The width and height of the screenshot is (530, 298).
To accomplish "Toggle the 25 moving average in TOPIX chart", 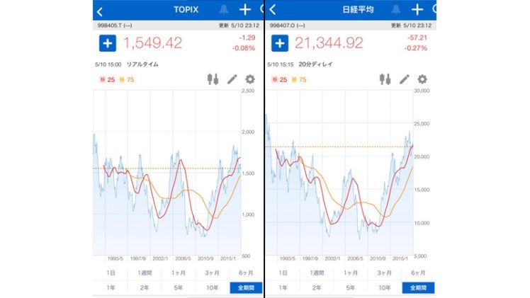I will (x=107, y=80).
